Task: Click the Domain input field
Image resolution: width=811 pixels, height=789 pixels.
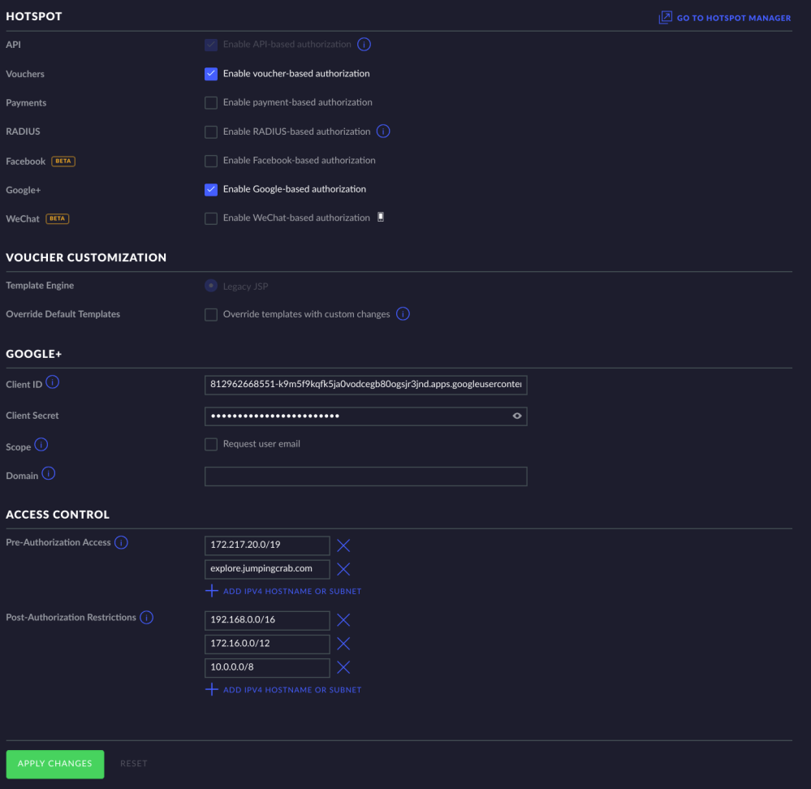Action: [x=365, y=476]
